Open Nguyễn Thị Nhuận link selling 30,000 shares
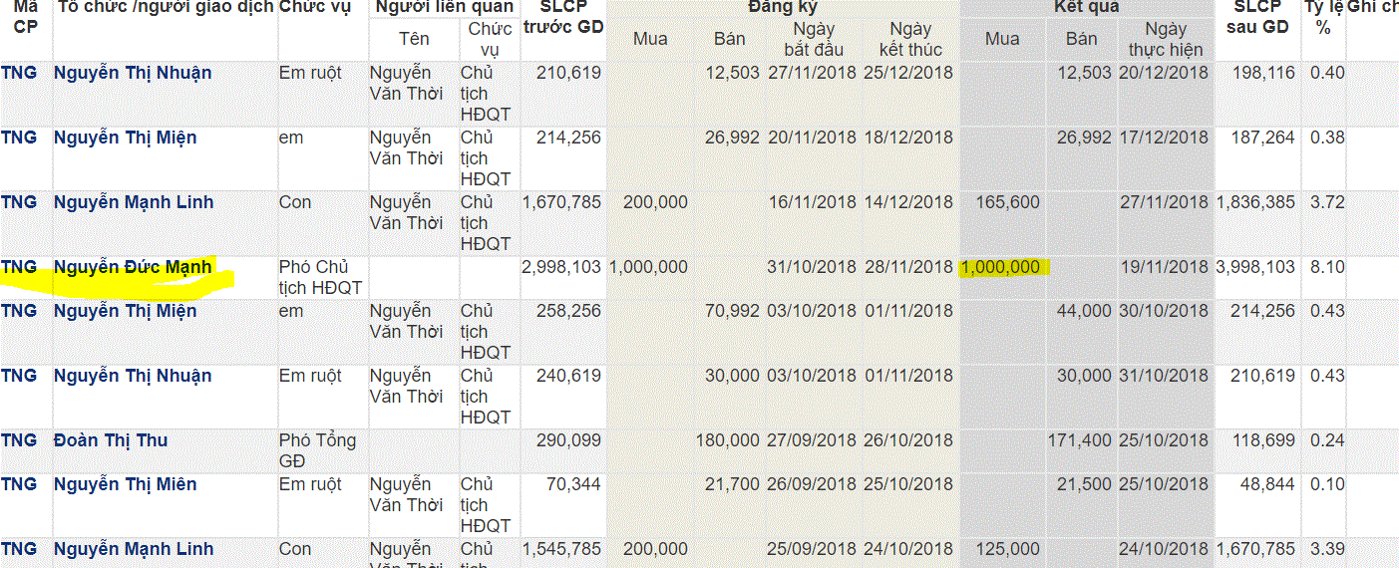 (133, 376)
